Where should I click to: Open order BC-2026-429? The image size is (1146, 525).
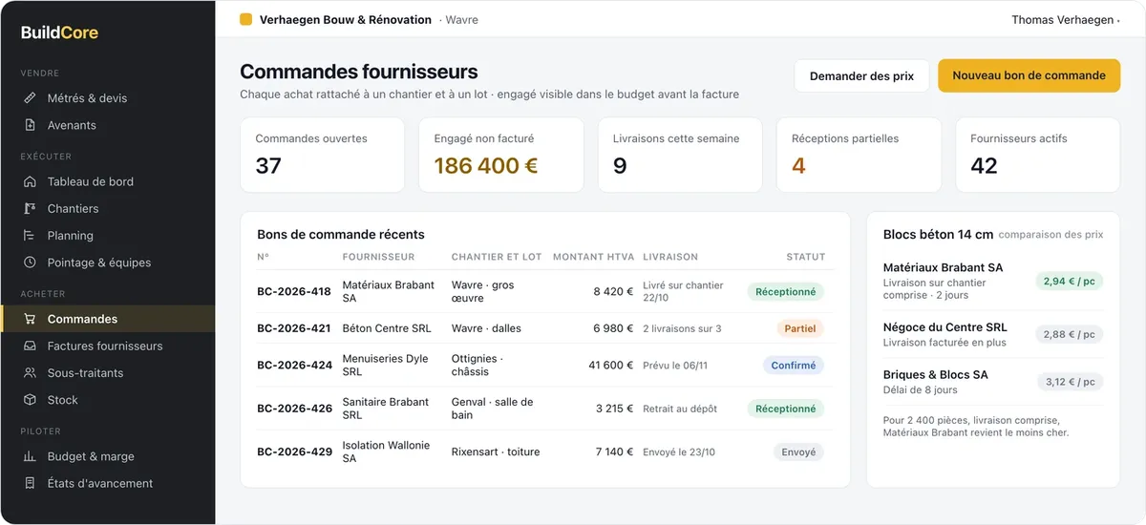[x=294, y=451]
